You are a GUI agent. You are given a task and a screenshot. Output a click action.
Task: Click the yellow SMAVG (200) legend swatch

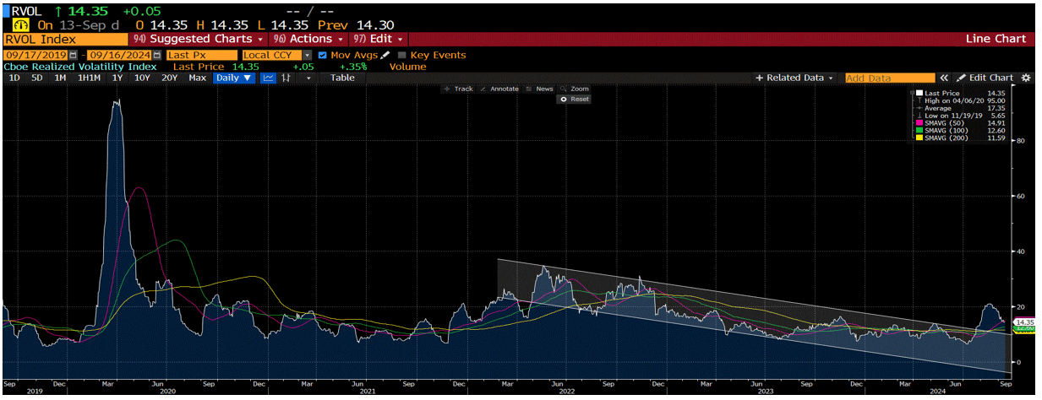(919, 138)
